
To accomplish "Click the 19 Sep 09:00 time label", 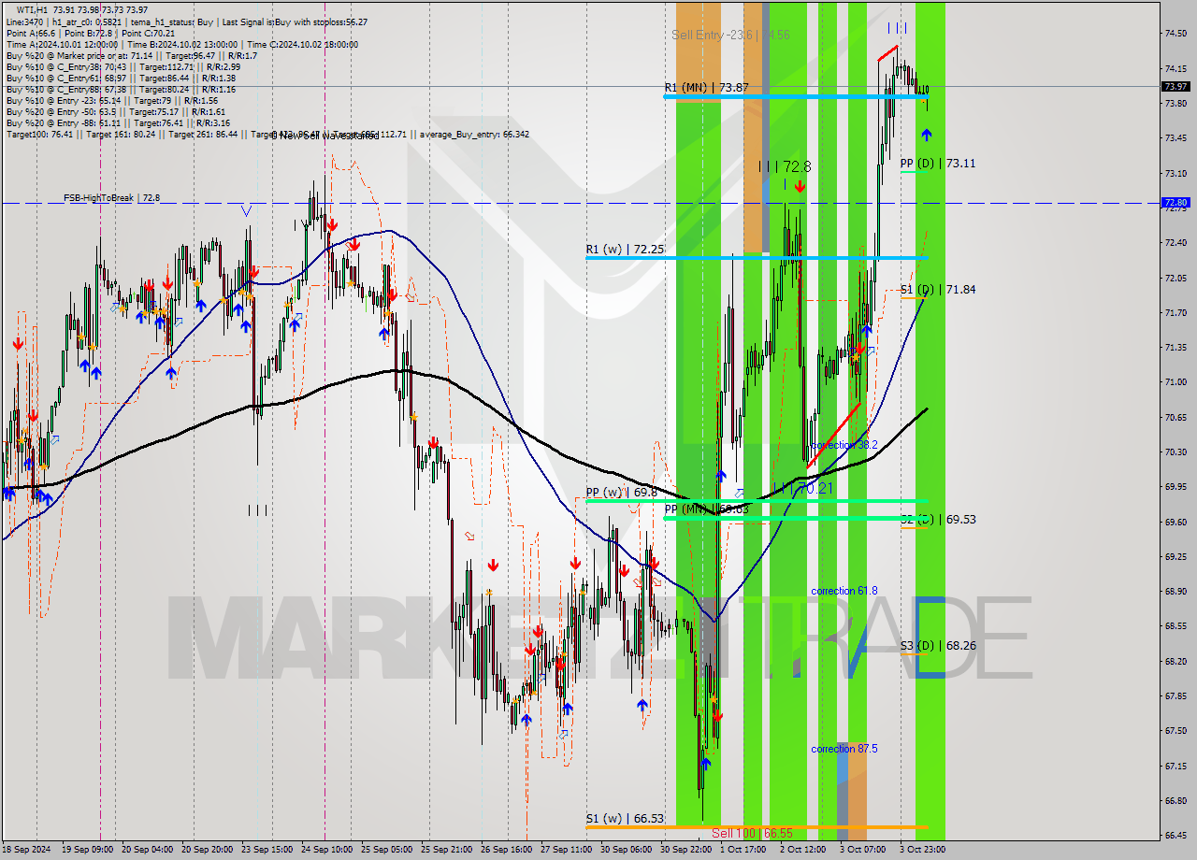I will point(87,850).
